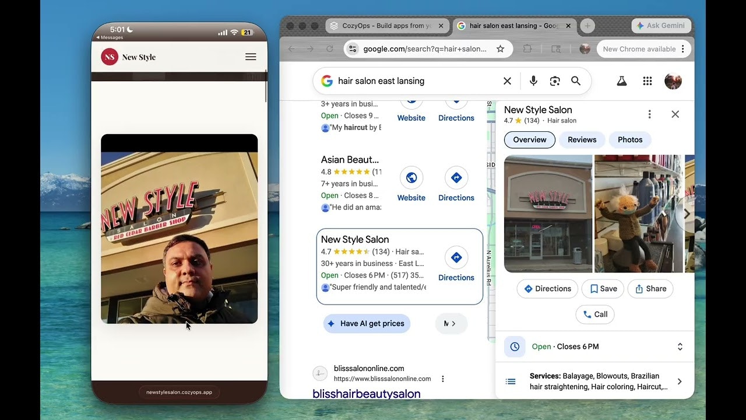Image resolution: width=746 pixels, height=420 pixels.
Task: Open the Google account avatar
Action: pyautogui.click(x=673, y=81)
